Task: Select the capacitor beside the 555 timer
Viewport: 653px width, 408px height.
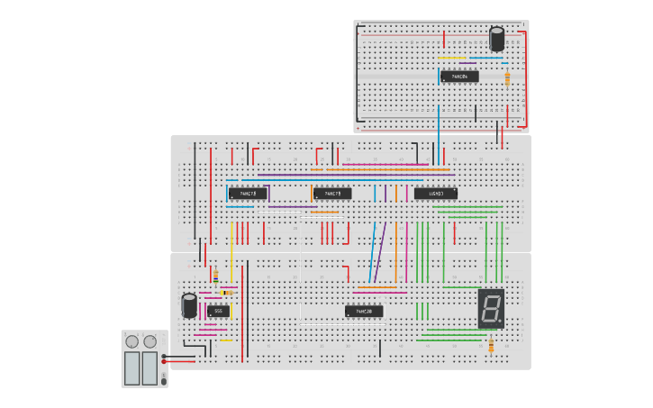Action: 189,304
